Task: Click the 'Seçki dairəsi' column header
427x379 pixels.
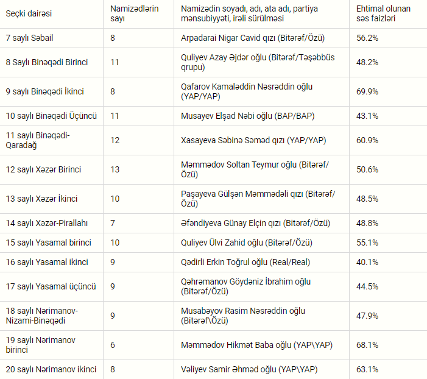Action: click(29, 13)
